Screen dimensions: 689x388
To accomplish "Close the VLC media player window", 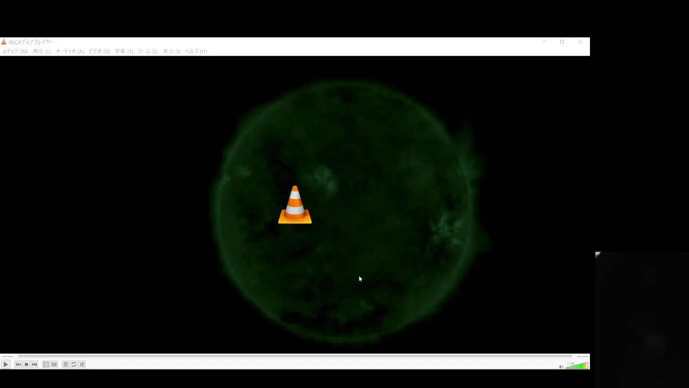I will (580, 41).
